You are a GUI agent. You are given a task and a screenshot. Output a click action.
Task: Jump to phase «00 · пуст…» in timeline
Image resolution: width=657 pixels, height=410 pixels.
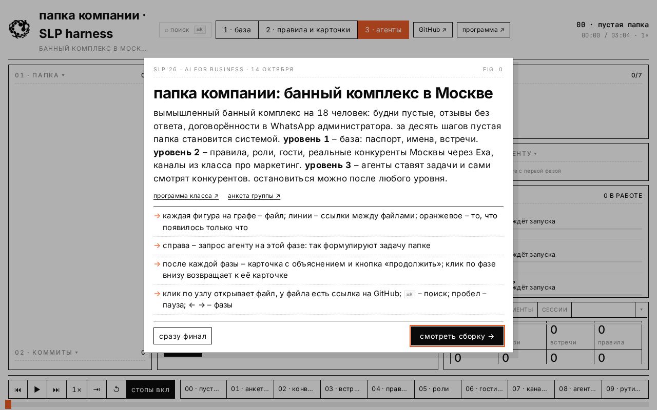point(203,389)
